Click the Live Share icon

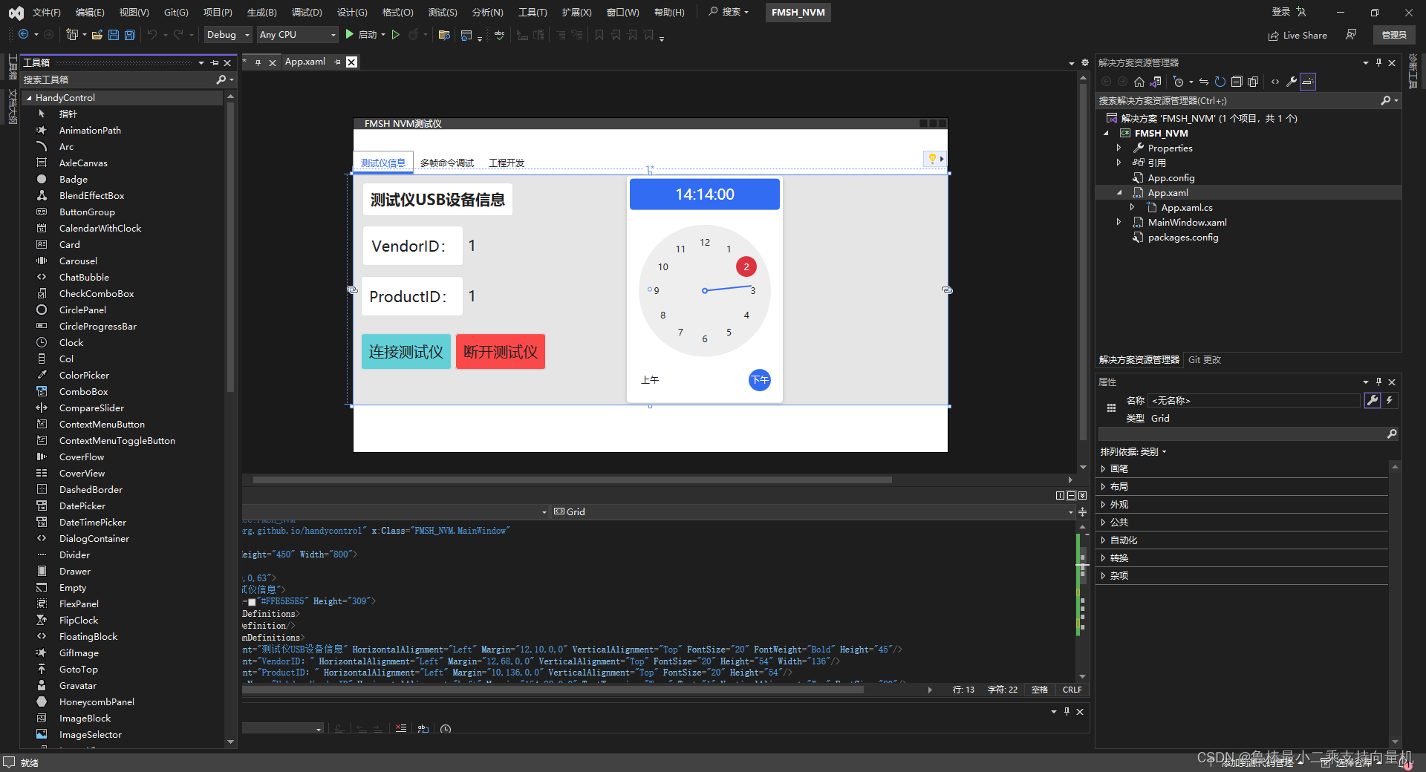(x=1298, y=35)
